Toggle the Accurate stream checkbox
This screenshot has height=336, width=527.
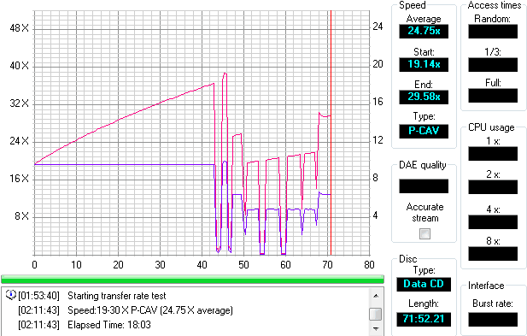[x=425, y=233]
